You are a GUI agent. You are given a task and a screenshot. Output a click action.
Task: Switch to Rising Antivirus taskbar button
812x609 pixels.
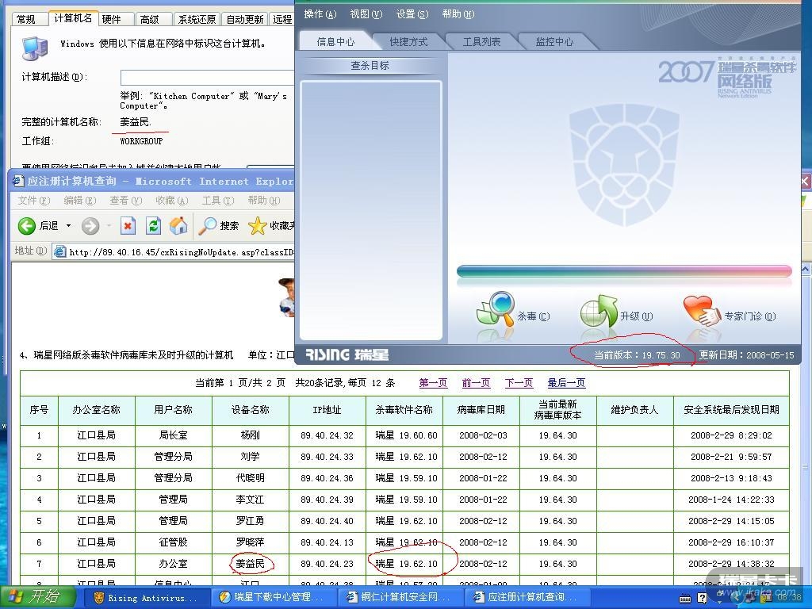(x=146, y=598)
